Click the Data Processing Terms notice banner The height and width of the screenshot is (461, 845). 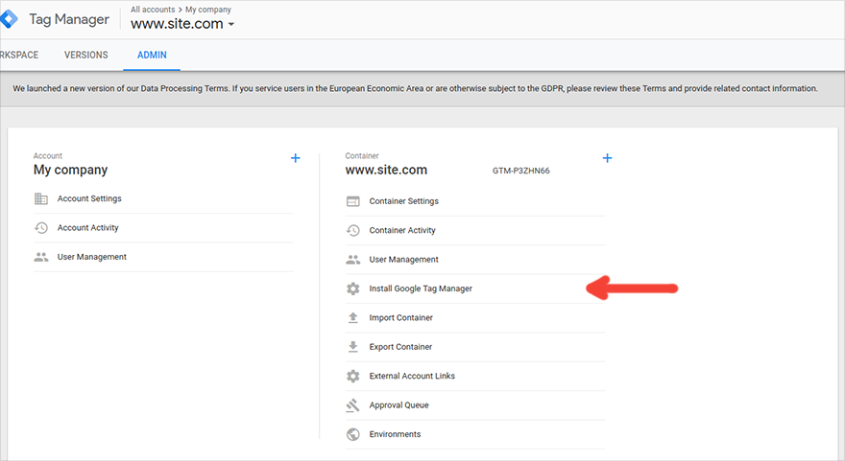tap(422, 89)
